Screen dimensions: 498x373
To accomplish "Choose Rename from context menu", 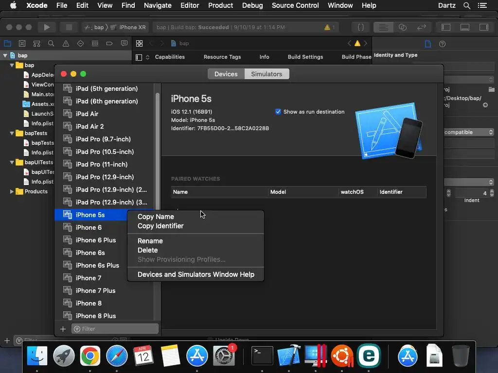I will tap(150, 241).
